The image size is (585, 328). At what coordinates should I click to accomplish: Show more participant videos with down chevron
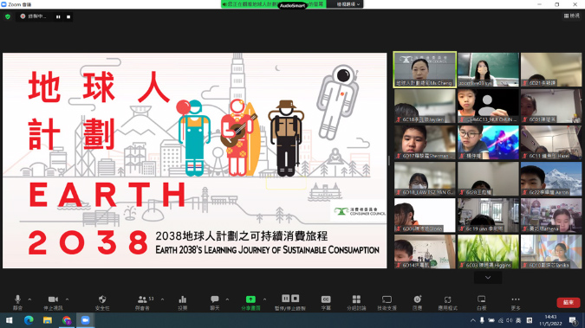[x=488, y=277]
